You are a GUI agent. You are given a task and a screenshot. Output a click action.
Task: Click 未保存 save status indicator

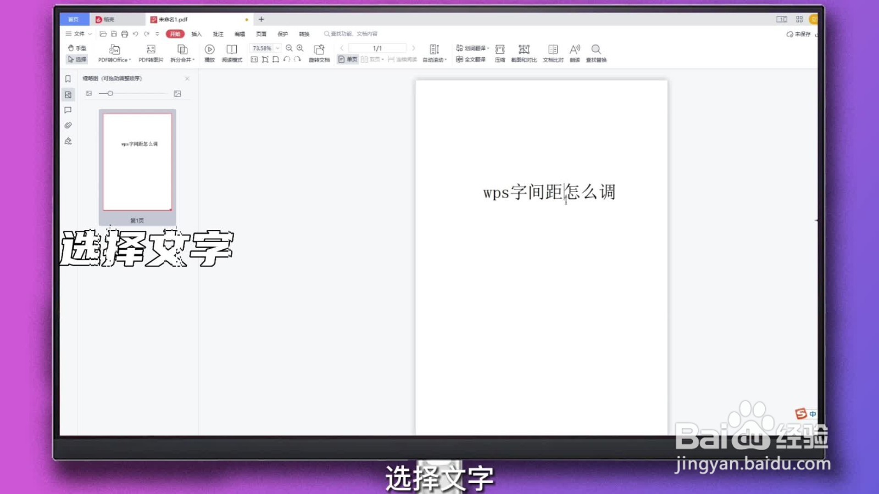point(800,33)
